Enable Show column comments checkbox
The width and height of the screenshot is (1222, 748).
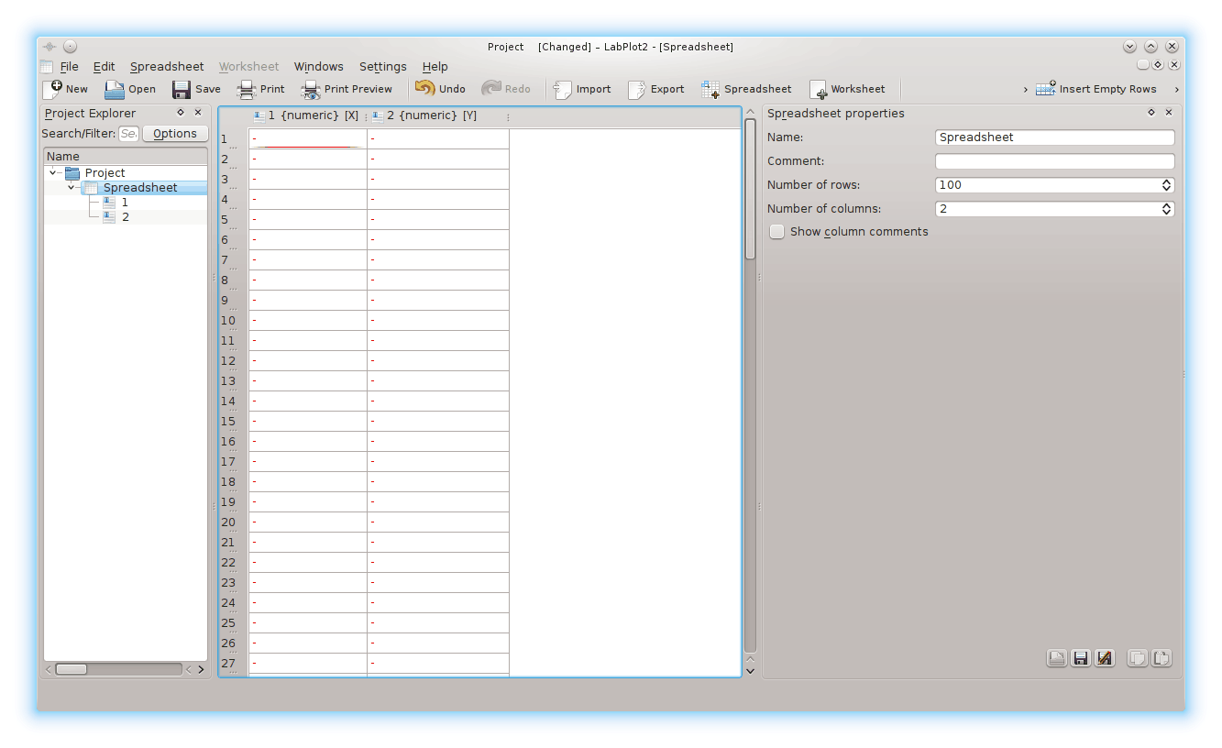(x=777, y=232)
